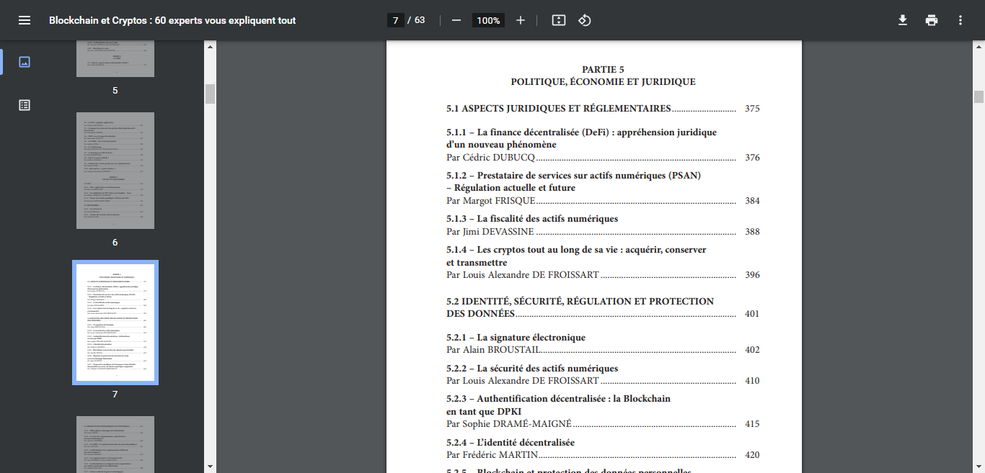Click the thumbnail panel scrollbar handle
This screenshot has width=985, height=473.
point(210,94)
